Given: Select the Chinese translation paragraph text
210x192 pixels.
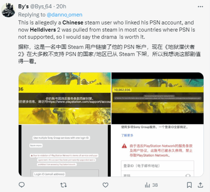Looking at the screenshot, I should coord(109,54).
